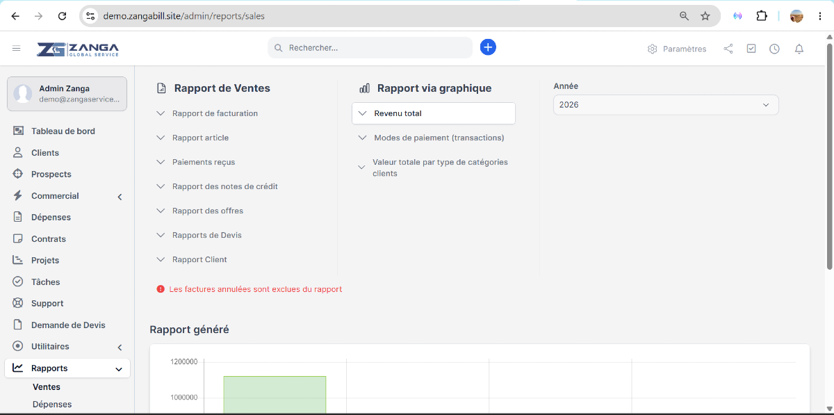Expand the Commercial menu chevron
Screen dimensions: 834x415
120,197
